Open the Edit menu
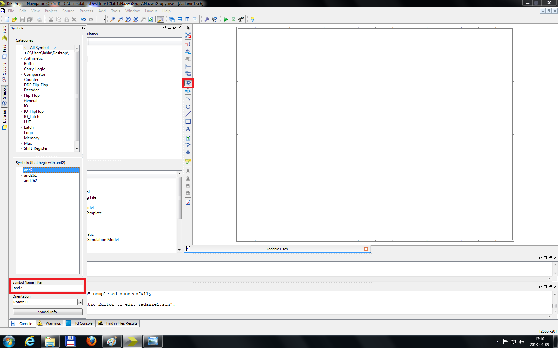The image size is (558, 348). pyautogui.click(x=23, y=11)
